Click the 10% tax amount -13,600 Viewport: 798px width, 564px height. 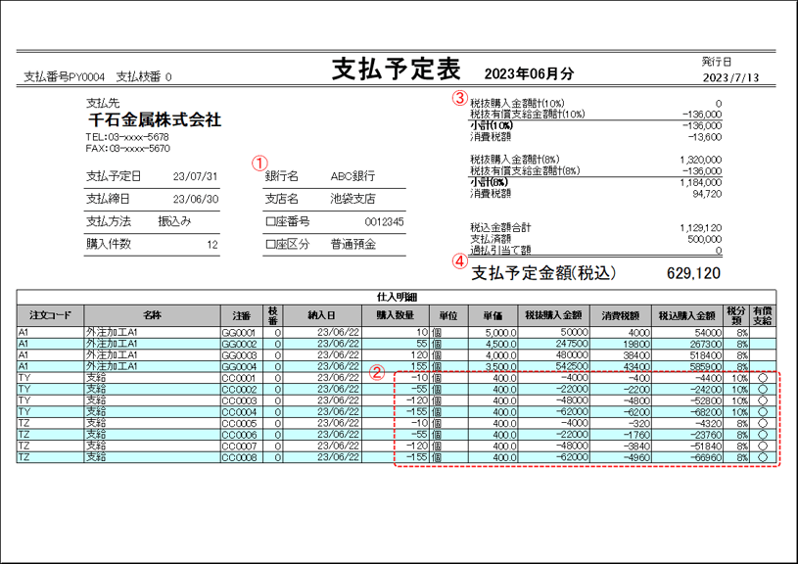tap(705, 137)
